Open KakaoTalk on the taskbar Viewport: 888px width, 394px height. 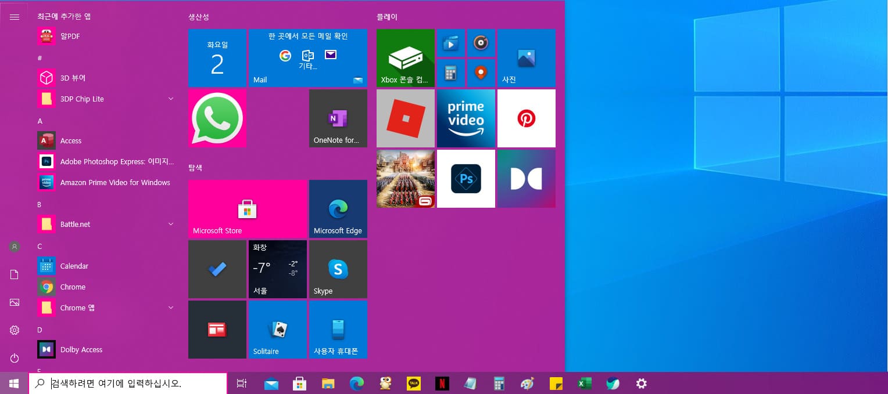(414, 384)
